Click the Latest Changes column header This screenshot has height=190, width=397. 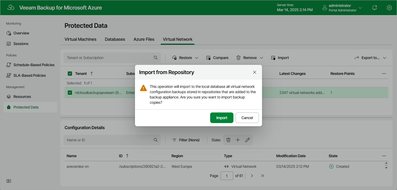tap(292, 74)
